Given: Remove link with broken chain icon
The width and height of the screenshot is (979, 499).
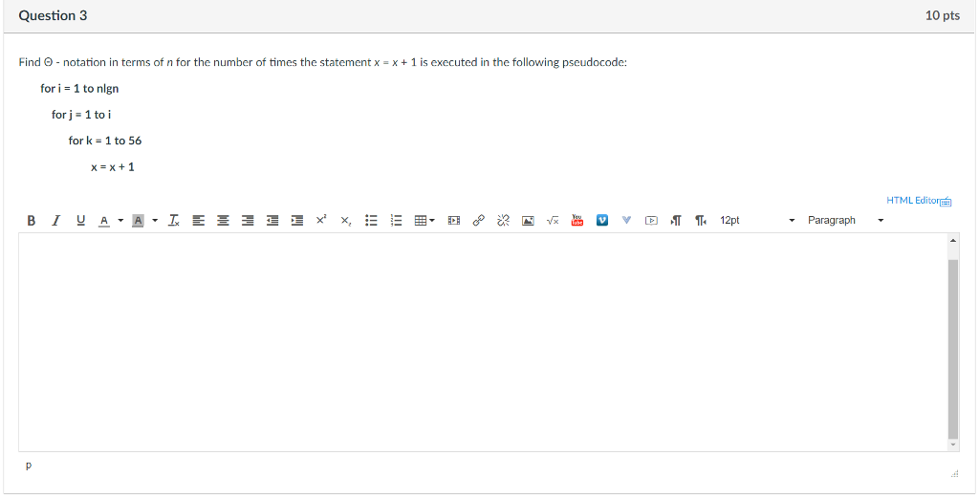Looking at the screenshot, I should coord(503,221).
